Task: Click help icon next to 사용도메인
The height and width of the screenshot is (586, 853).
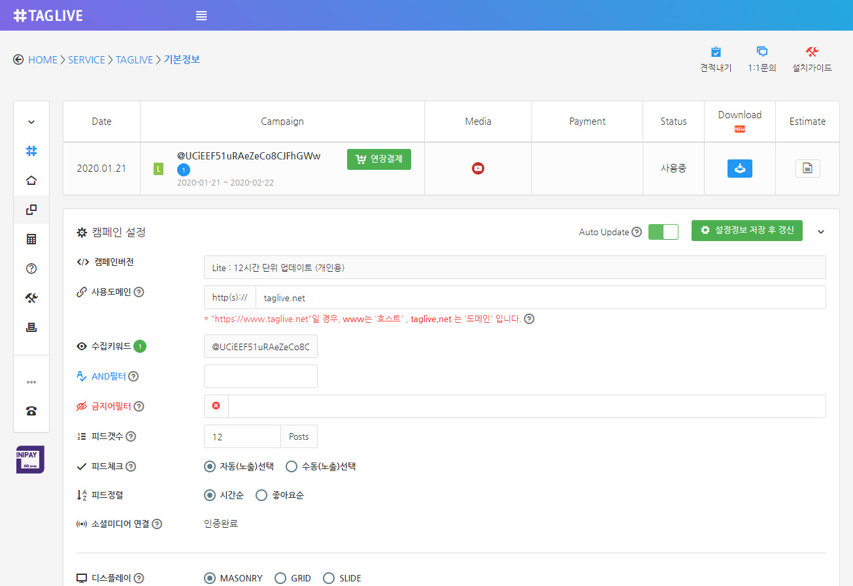Action: pyautogui.click(x=139, y=292)
